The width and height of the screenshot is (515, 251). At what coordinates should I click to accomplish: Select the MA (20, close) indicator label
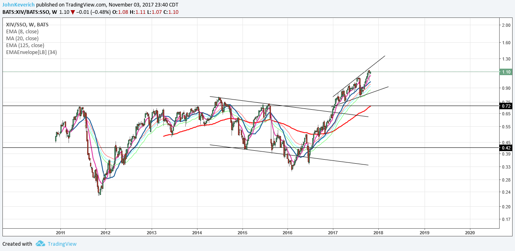[22, 39]
